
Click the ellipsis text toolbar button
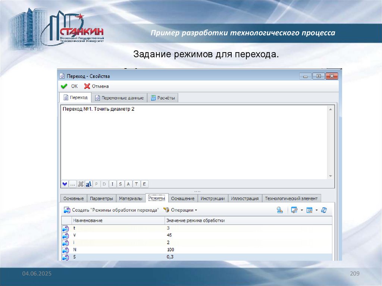pos(72,184)
